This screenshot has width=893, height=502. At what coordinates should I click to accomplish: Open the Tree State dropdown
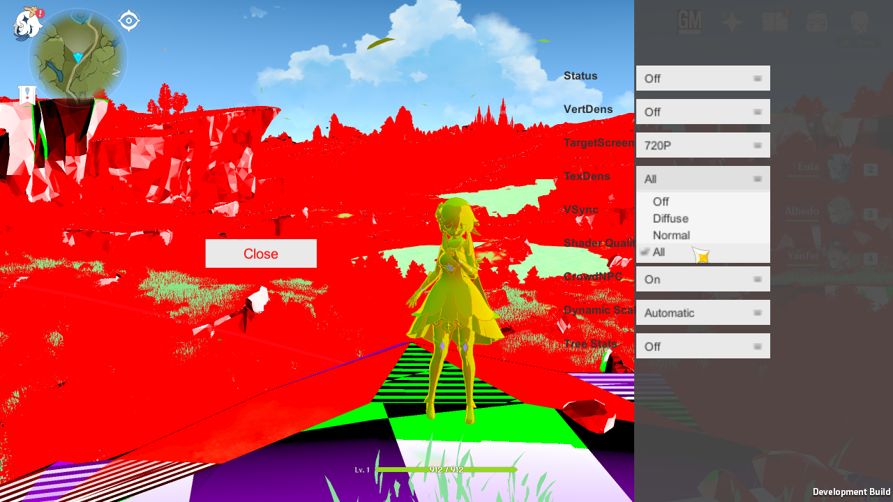point(703,346)
